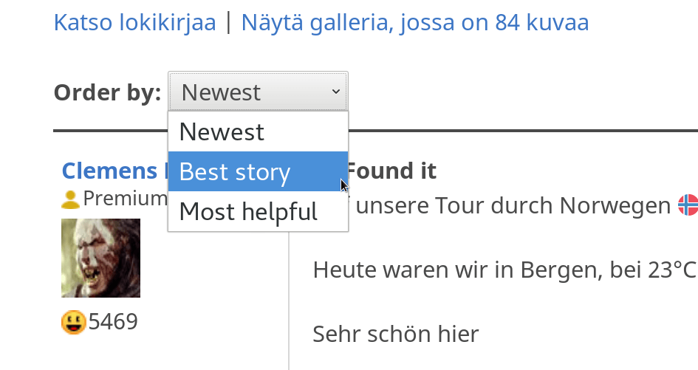Click the Sehr schön hier text
The height and width of the screenshot is (370, 698).
[396, 334]
